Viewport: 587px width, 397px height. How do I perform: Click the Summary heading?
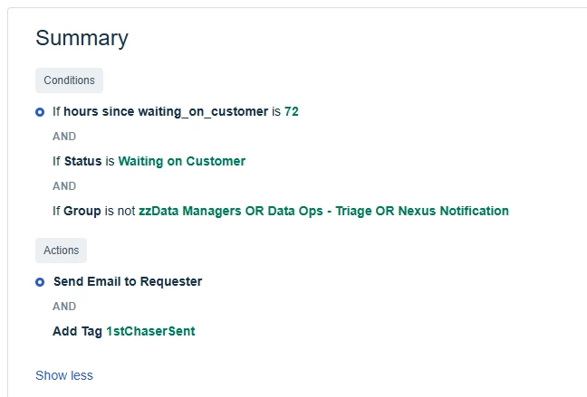click(82, 38)
